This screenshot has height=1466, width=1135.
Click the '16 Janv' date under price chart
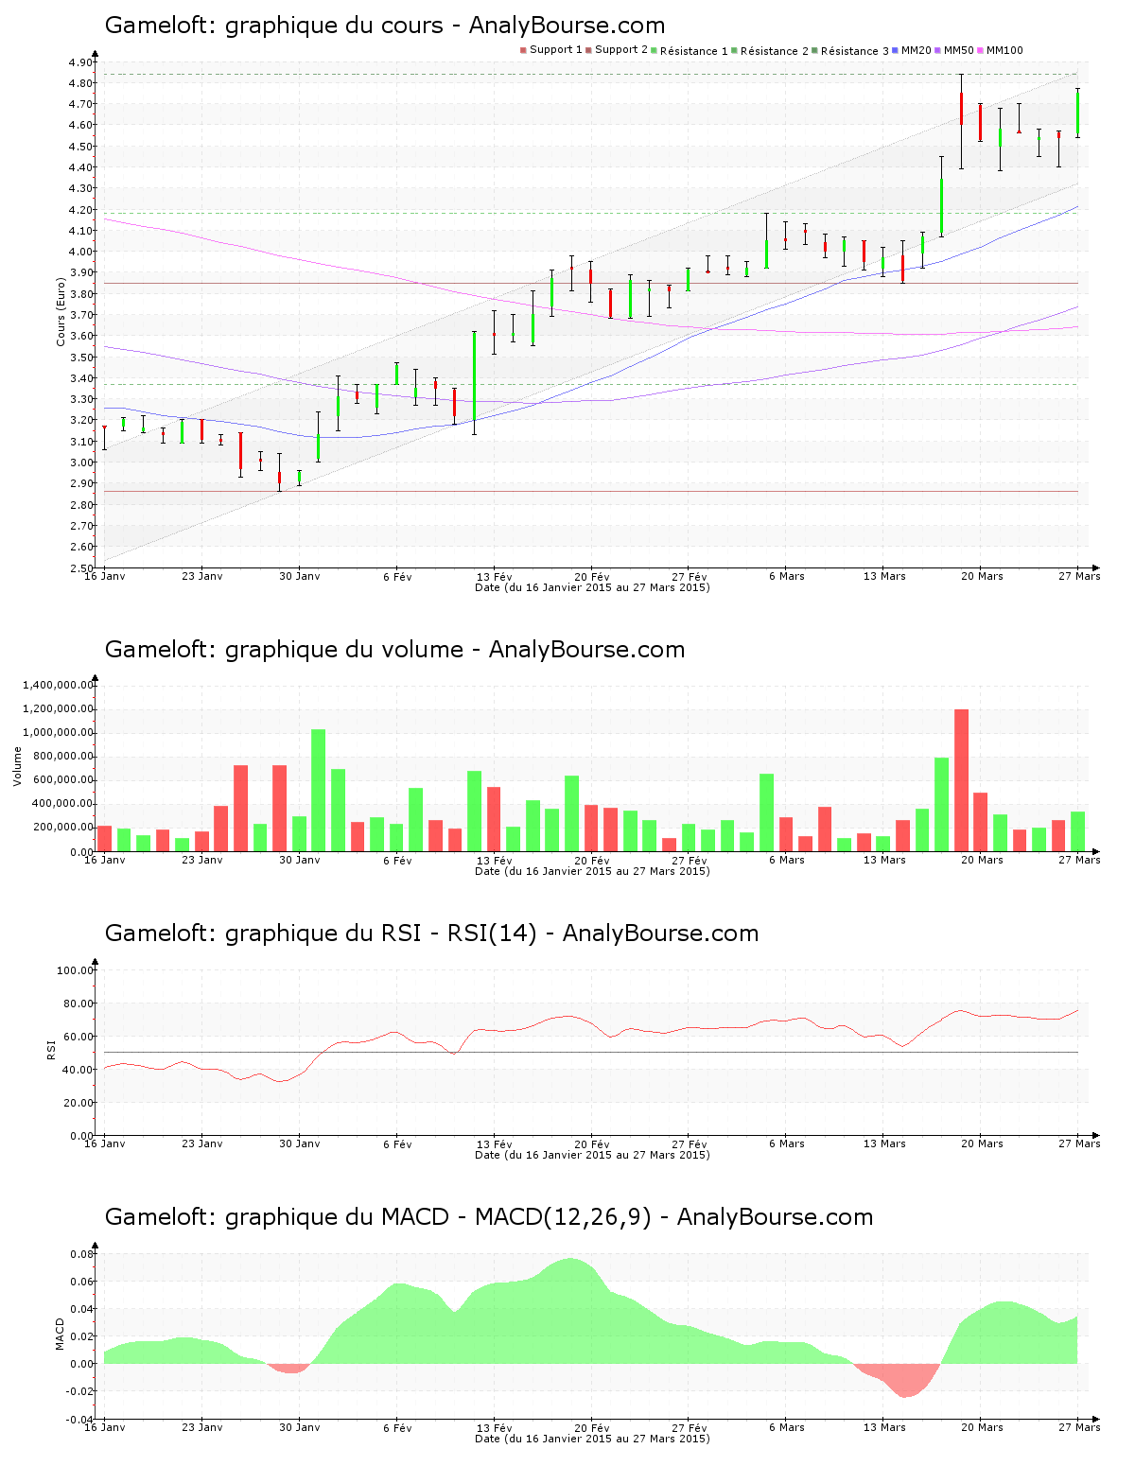coord(104,576)
